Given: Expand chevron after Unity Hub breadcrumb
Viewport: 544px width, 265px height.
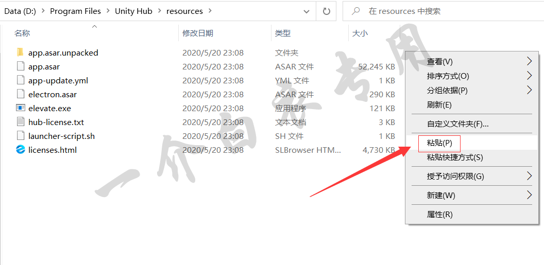Looking at the screenshot, I should pos(160,11).
